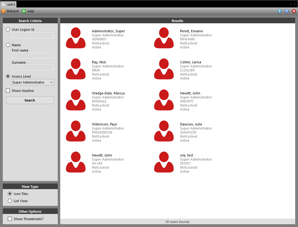Click the Wadge-Dale, Marcus user avatar

(x=76, y=100)
